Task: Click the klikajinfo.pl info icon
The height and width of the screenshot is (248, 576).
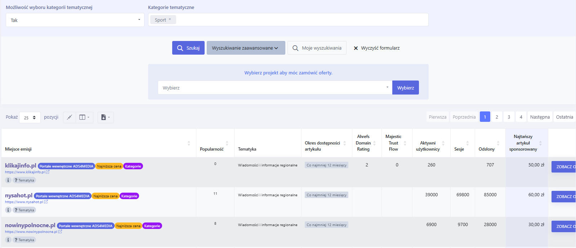Action: pos(8,180)
